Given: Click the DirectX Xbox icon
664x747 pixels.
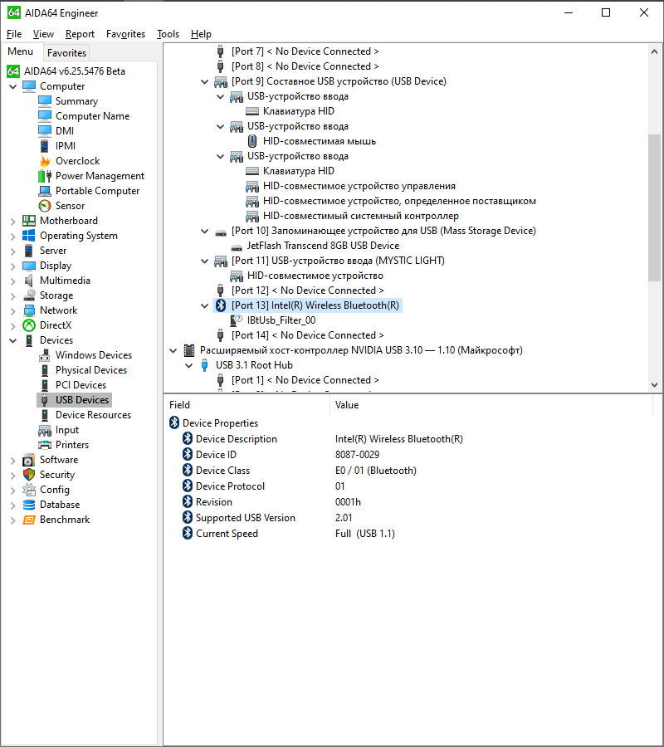Looking at the screenshot, I should coord(29,325).
